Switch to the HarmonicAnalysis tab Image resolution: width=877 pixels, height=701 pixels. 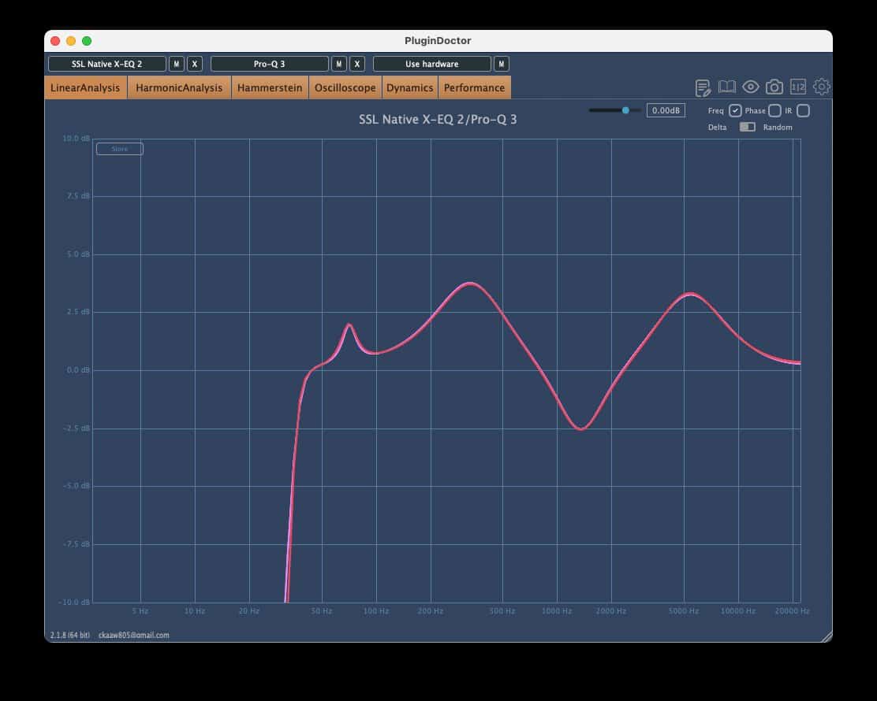(x=179, y=87)
